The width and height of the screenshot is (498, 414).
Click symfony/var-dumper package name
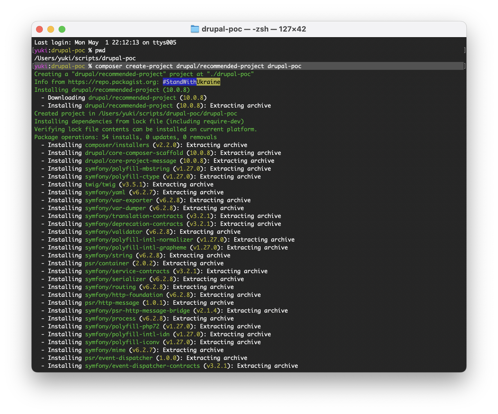(x=115, y=208)
